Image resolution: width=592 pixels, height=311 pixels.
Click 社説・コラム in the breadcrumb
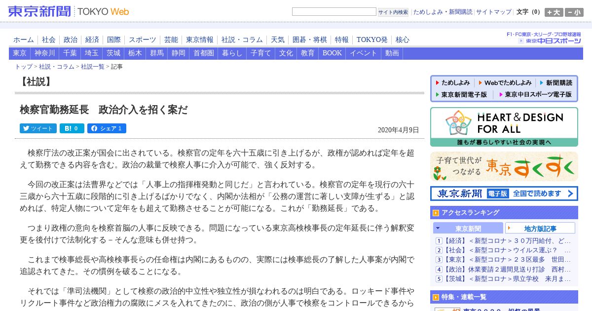[57, 67]
